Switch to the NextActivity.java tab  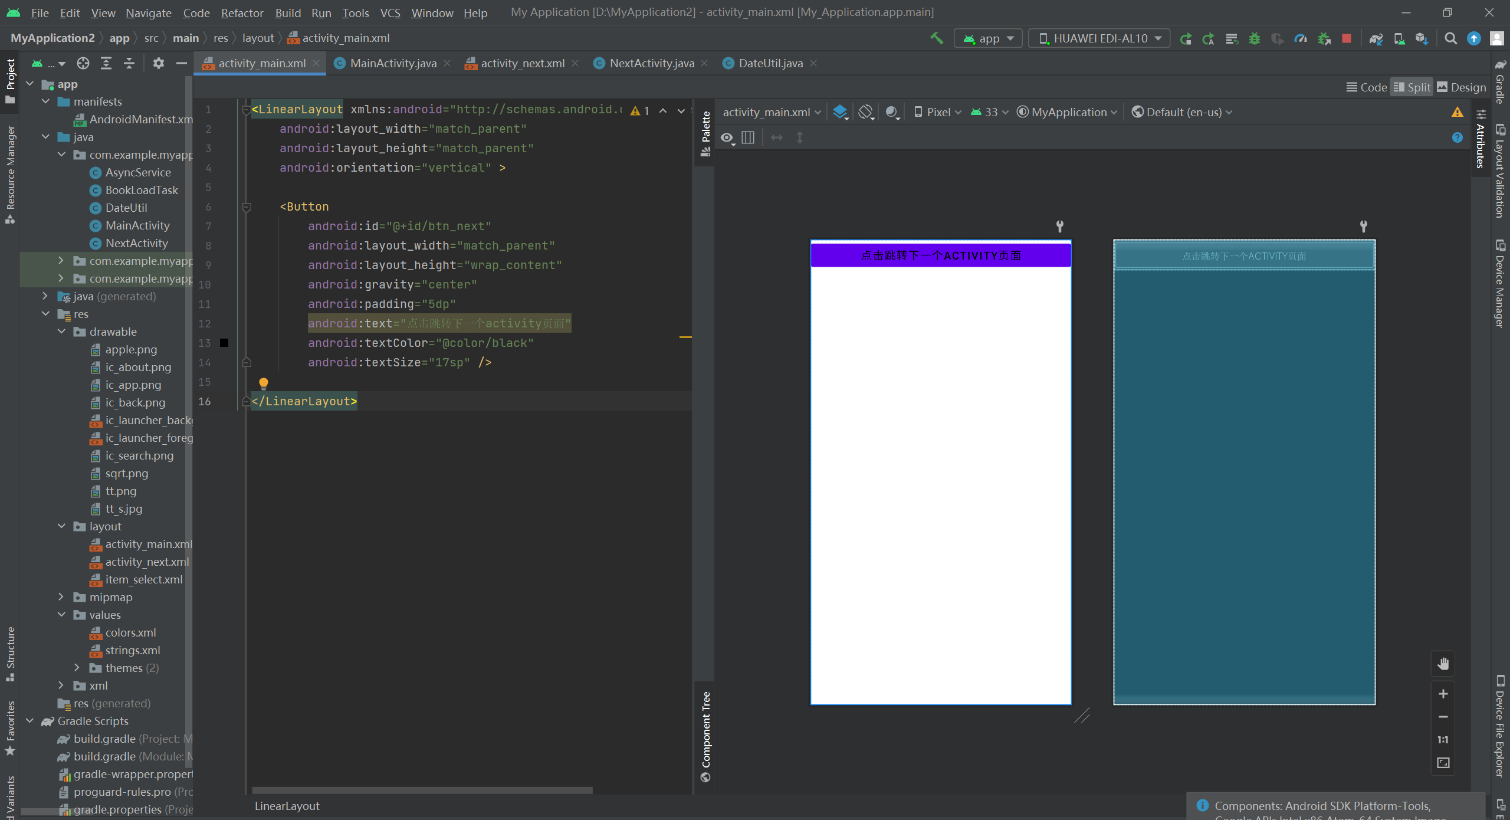[x=651, y=63]
